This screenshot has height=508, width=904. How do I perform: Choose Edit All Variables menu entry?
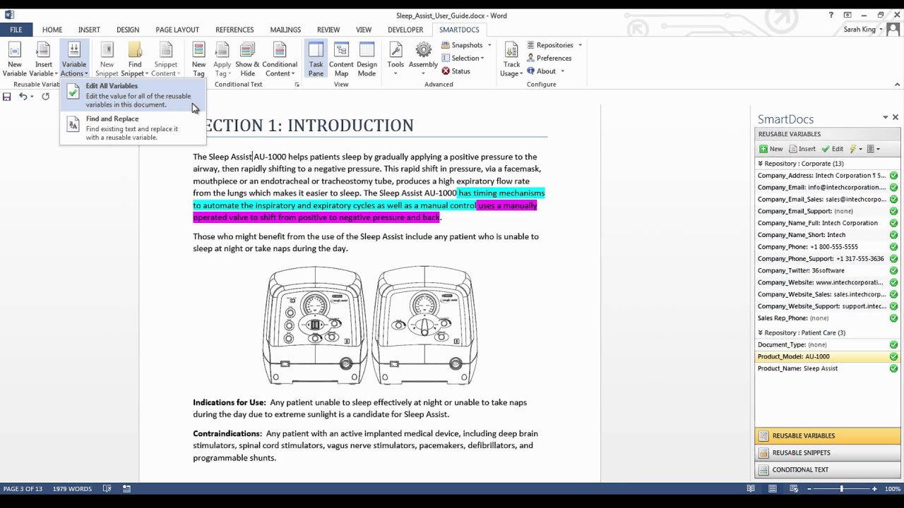tap(133, 95)
